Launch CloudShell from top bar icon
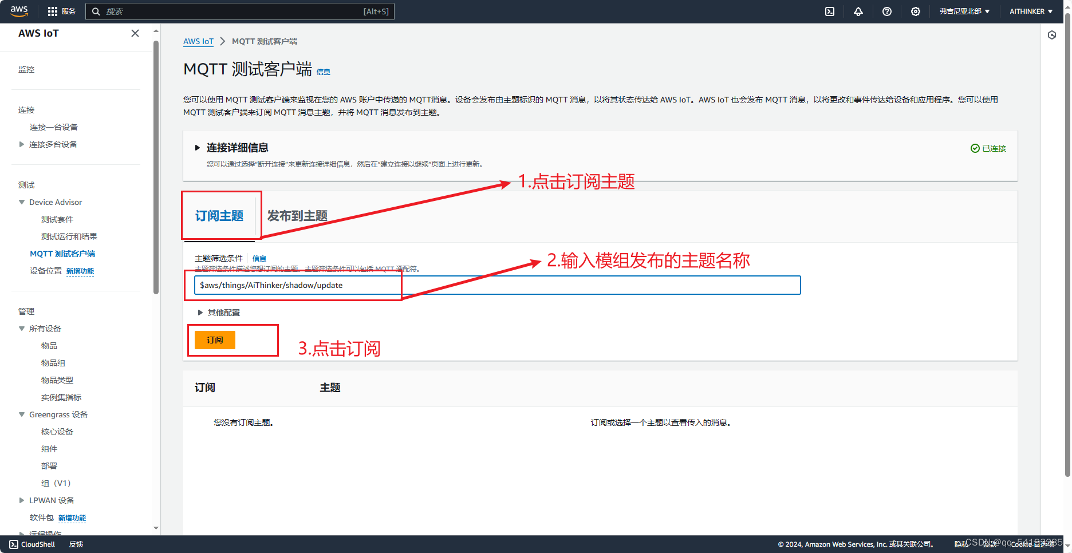 click(830, 11)
